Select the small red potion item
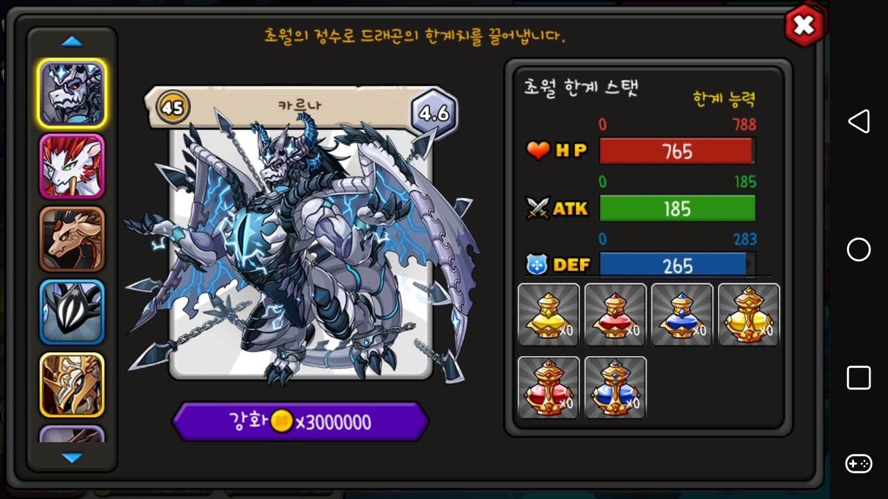This screenshot has height=499, width=888. [615, 315]
